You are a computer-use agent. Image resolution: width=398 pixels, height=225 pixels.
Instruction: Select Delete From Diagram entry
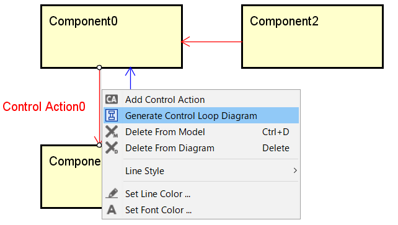pos(201,148)
